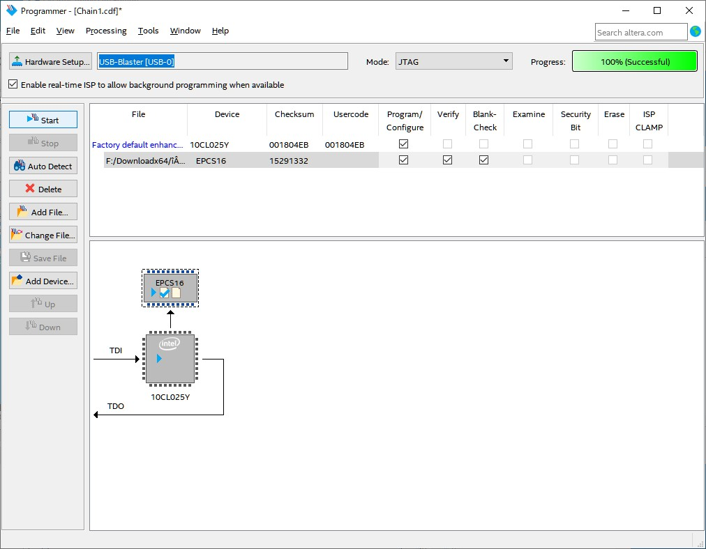Toggle Security Bit for EPCS16 row

(x=575, y=160)
